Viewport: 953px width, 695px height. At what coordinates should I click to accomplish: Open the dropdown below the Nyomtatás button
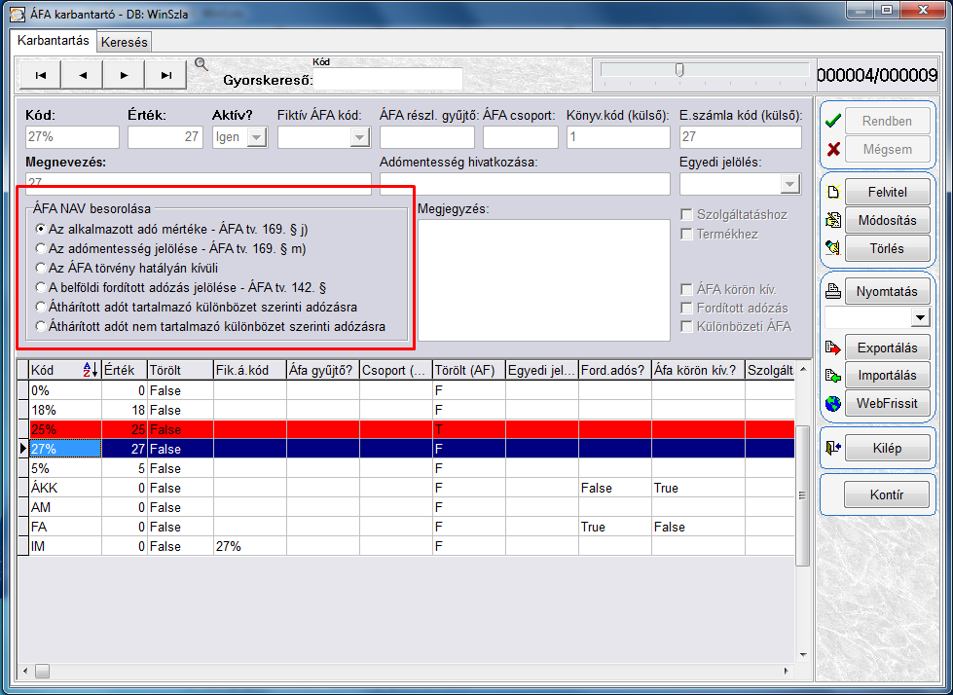click(x=919, y=318)
